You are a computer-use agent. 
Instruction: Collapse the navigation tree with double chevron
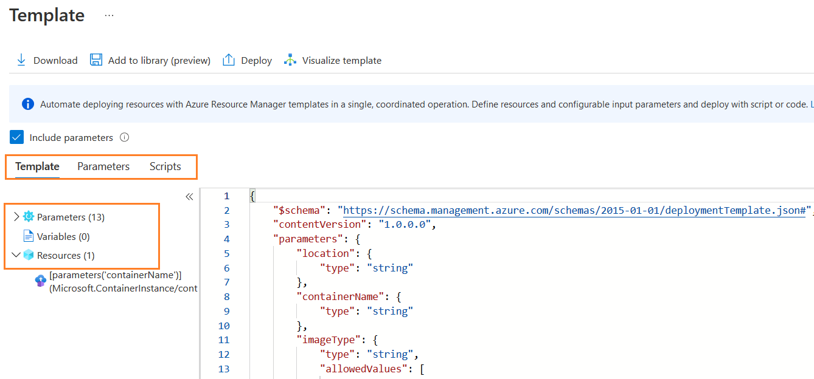point(189,196)
